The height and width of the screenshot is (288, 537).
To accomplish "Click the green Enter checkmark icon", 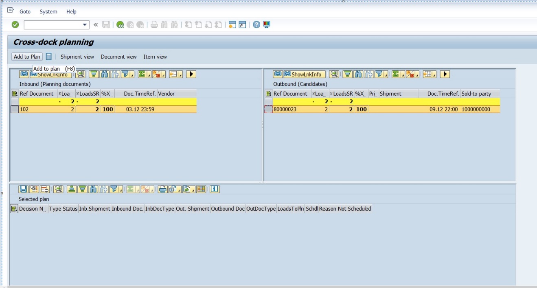I will pyautogui.click(x=15, y=25).
